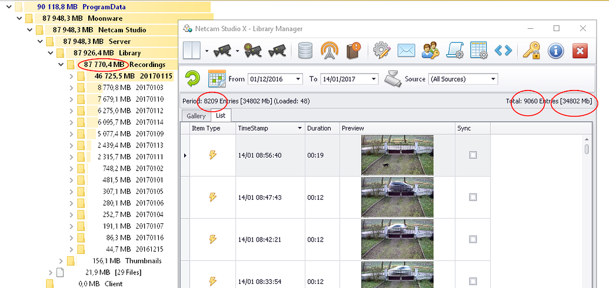
Task: Click the 08:47:43 recording preview thumbnail
Action: (x=397, y=197)
